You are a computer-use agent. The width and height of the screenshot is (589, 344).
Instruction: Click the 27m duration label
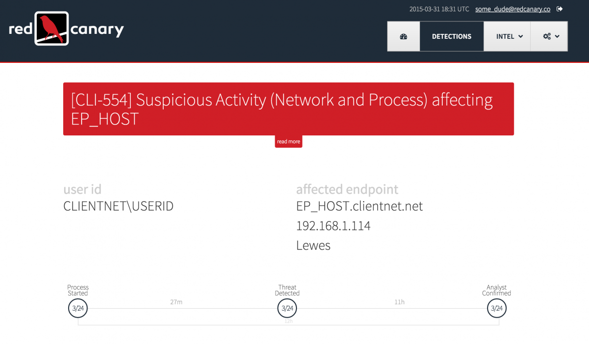pyautogui.click(x=176, y=302)
